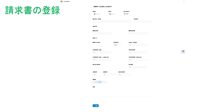Click the ●累計の出来高 input field

102,45
